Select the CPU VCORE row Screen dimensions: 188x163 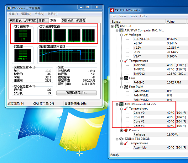click(160, 39)
